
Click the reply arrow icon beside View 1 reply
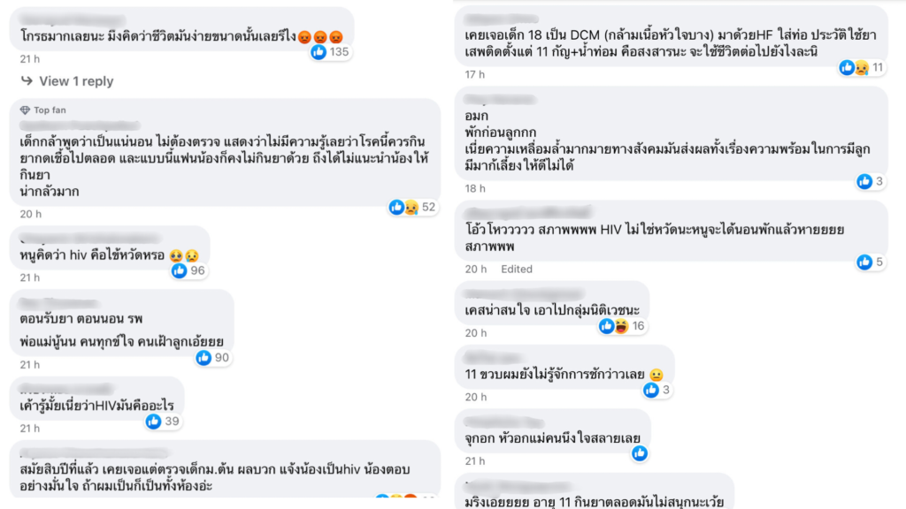pyautogui.click(x=27, y=80)
